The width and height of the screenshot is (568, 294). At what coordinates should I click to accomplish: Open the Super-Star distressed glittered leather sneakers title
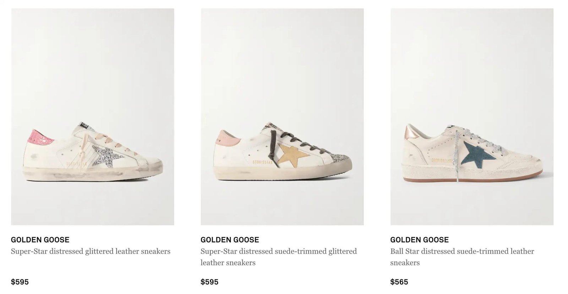click(x=91, y=251)
